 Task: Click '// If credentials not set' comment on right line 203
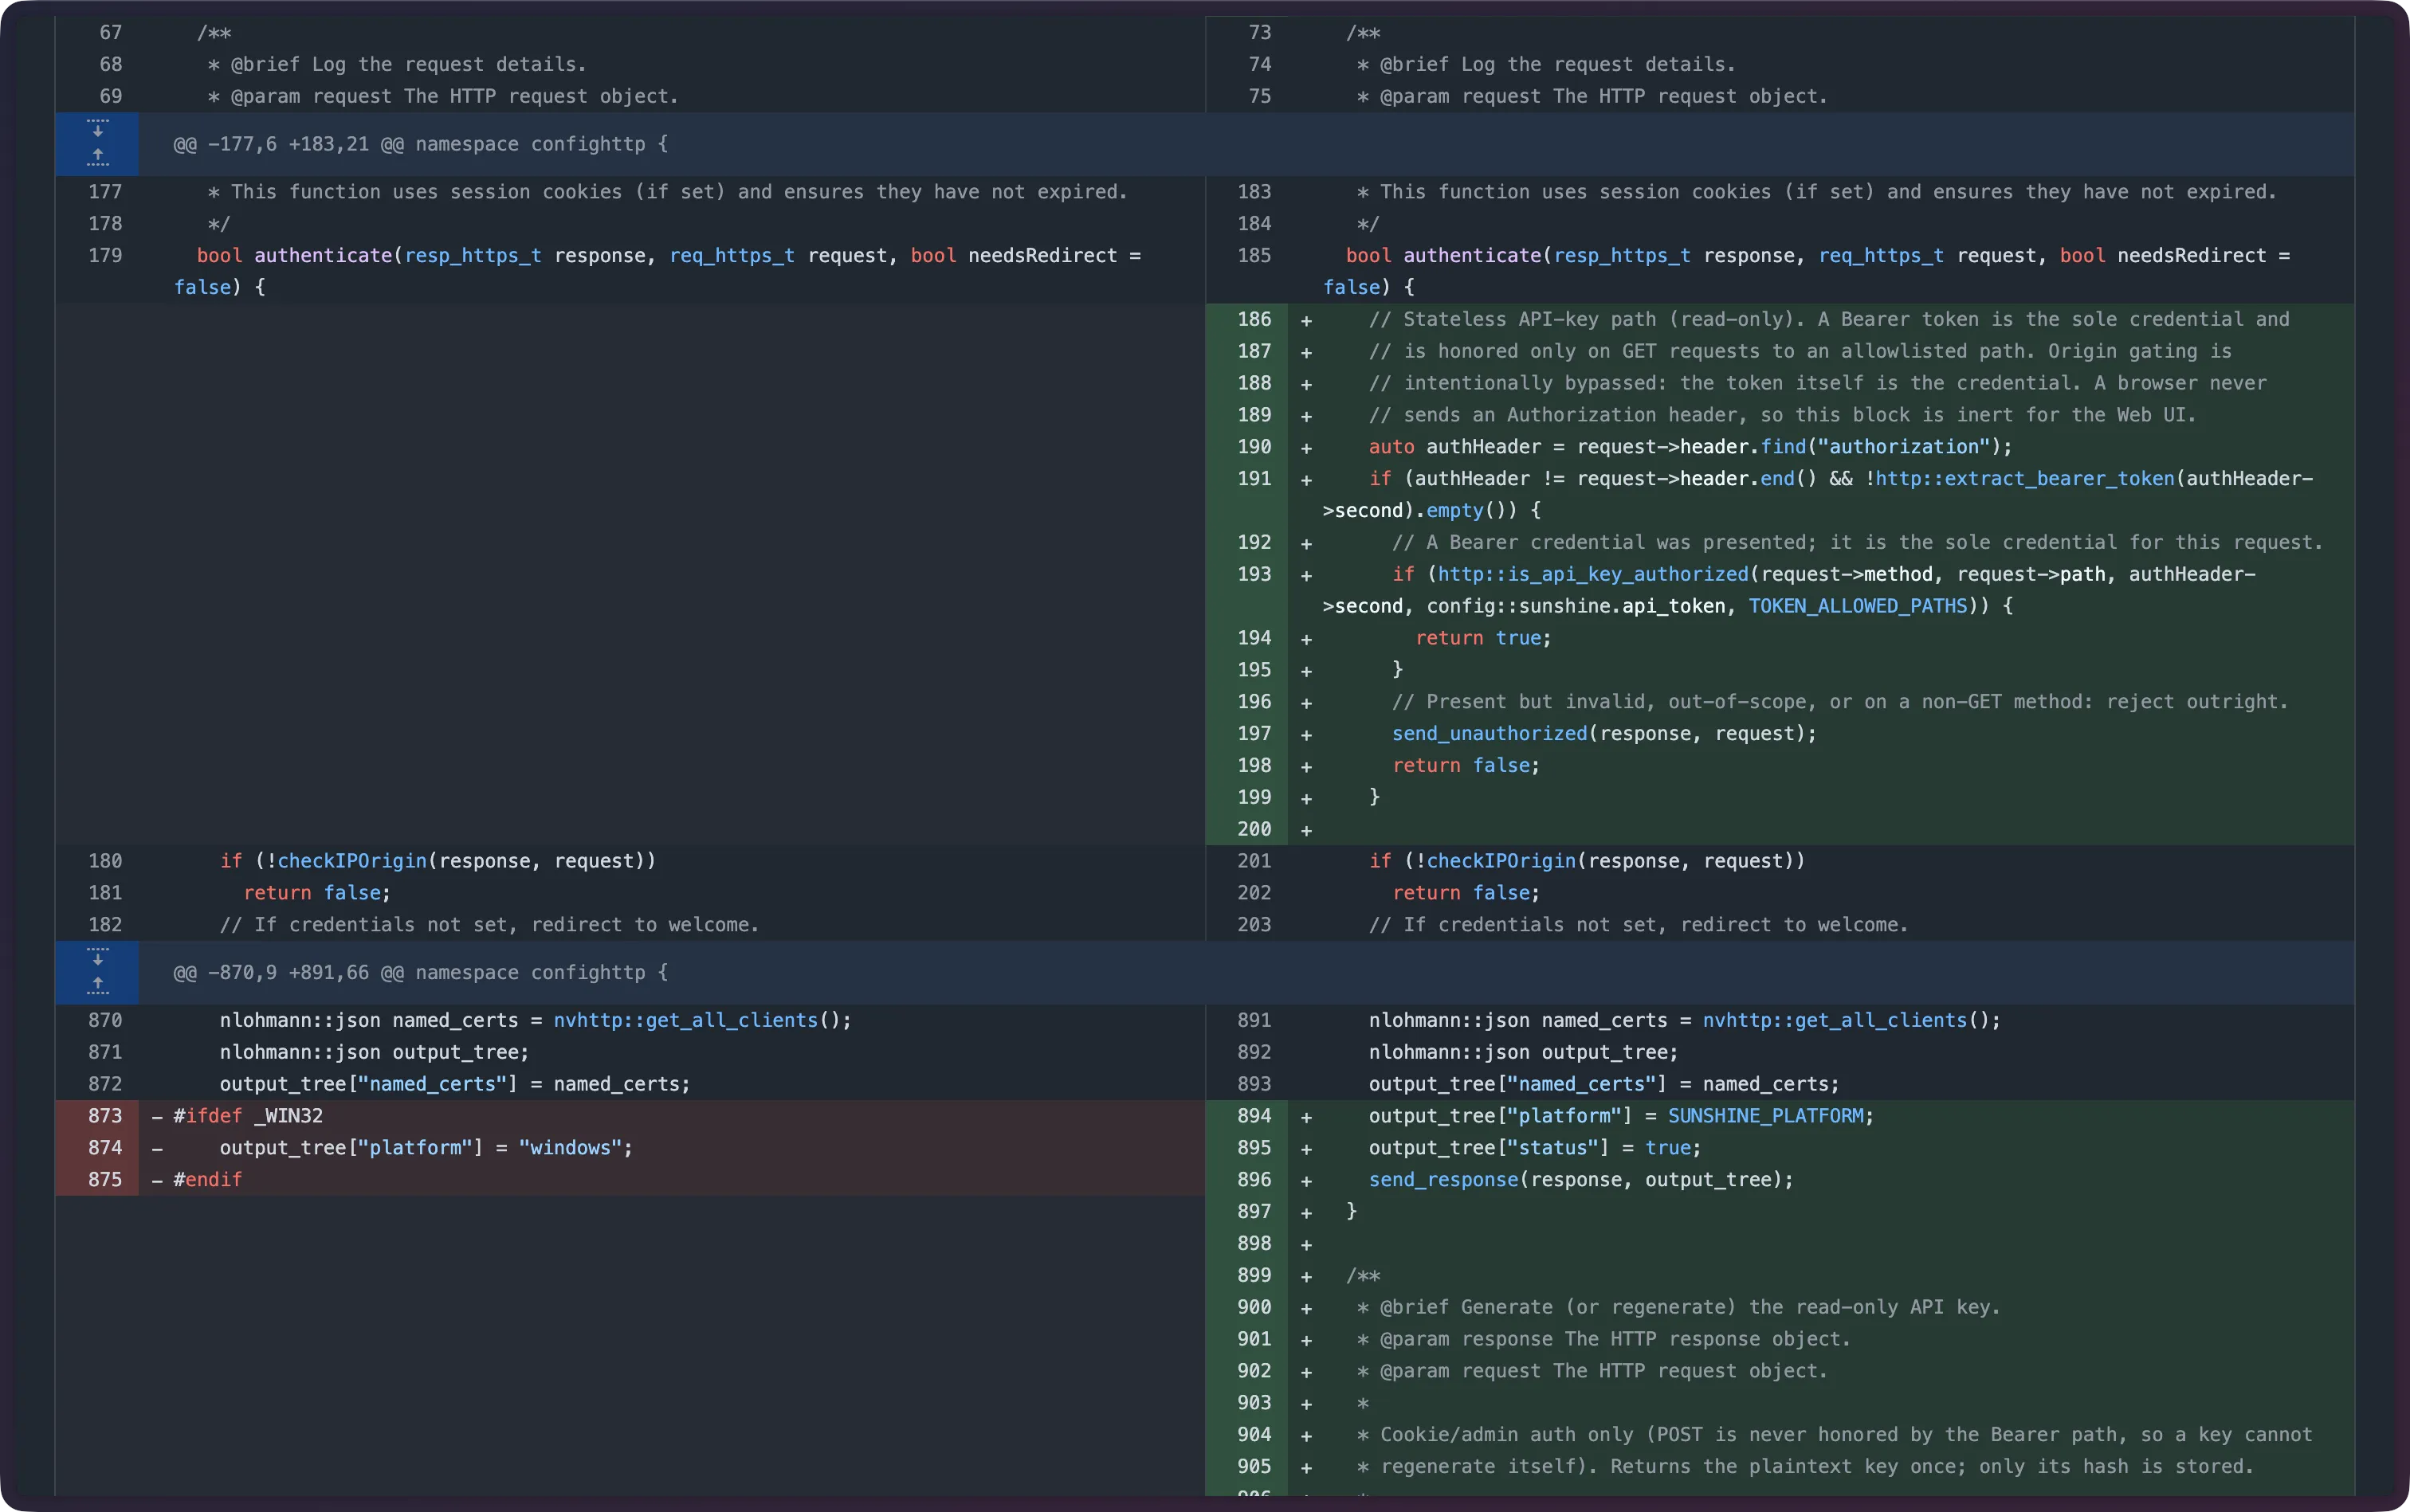tap(1639, 925)
